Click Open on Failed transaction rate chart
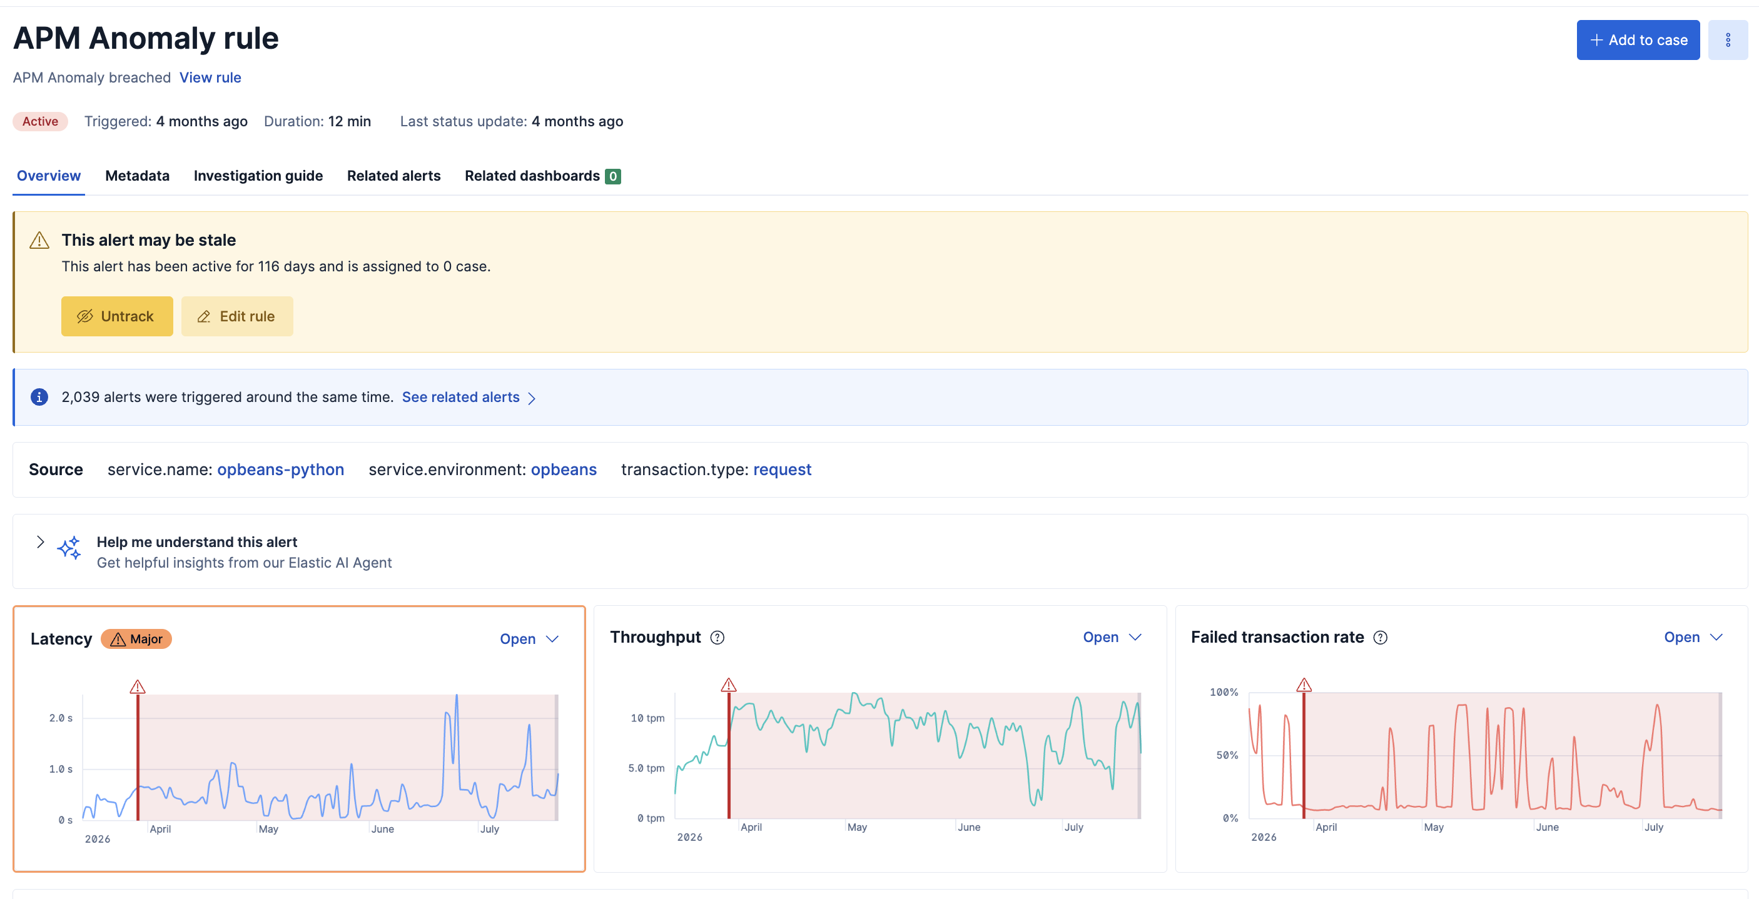1759x899 pixels. (x=1681, y=636)
